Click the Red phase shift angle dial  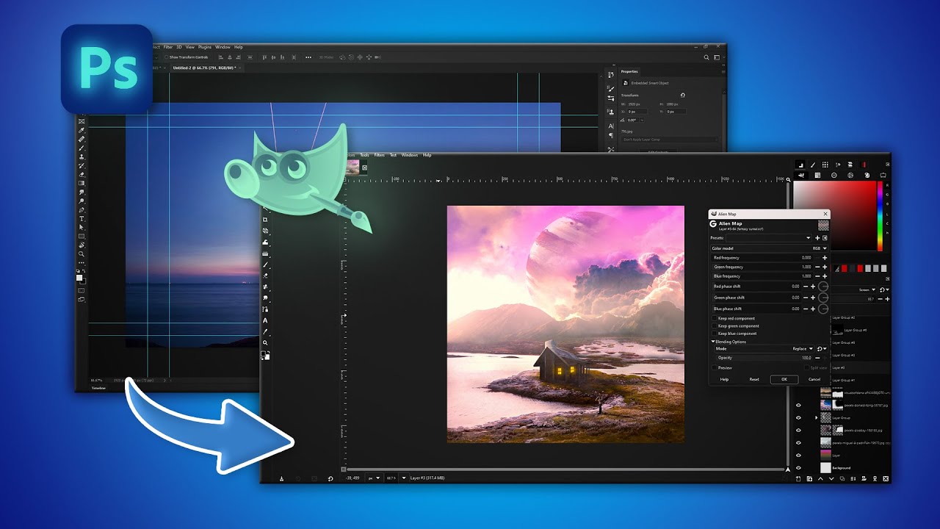823,287
